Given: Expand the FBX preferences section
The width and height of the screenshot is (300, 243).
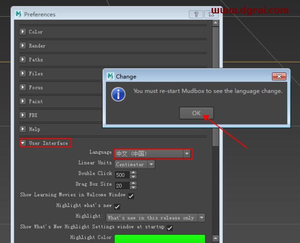Looking at the screenshot, I should pos(23,115).
